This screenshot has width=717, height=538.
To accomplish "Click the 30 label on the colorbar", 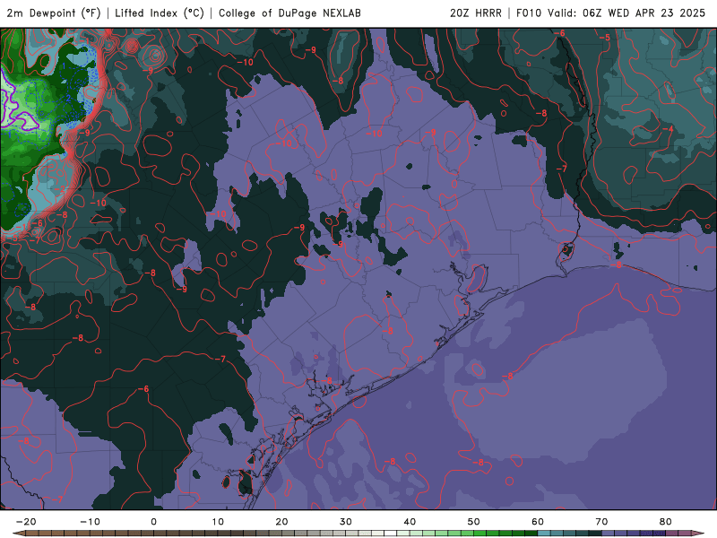I will (x=346, y=522).
